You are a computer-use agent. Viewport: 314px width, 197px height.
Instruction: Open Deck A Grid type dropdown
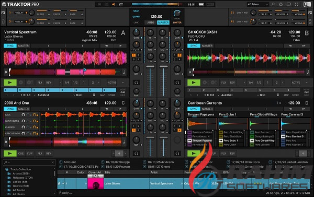[x=77, y=95]
